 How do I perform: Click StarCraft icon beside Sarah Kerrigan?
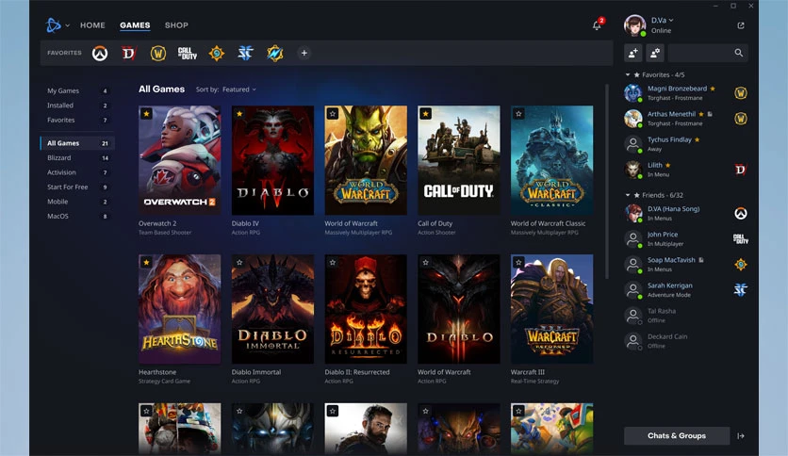click(x=740, y=290)
